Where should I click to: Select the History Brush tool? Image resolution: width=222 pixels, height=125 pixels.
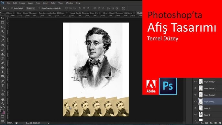(3, 58)
